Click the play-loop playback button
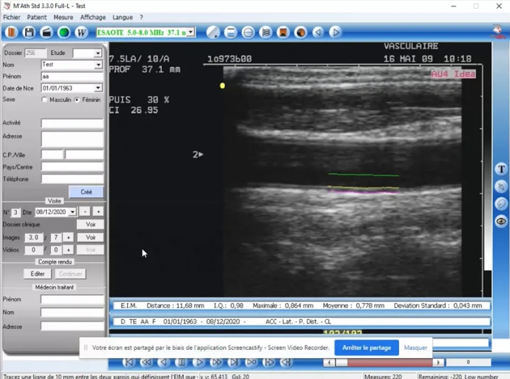The width and height of the screenshot is (510, 379). pyautogui.click(x=252, y=362)
